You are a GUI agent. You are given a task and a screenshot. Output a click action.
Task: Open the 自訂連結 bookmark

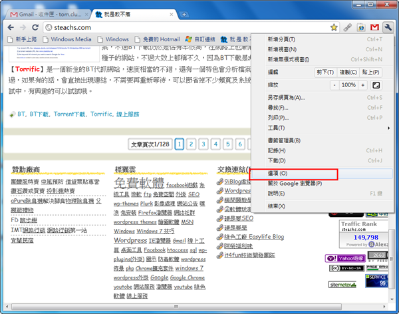pyautogui.click(x=200, y=39)
